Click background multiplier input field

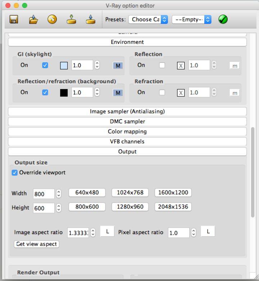(82, 92)
